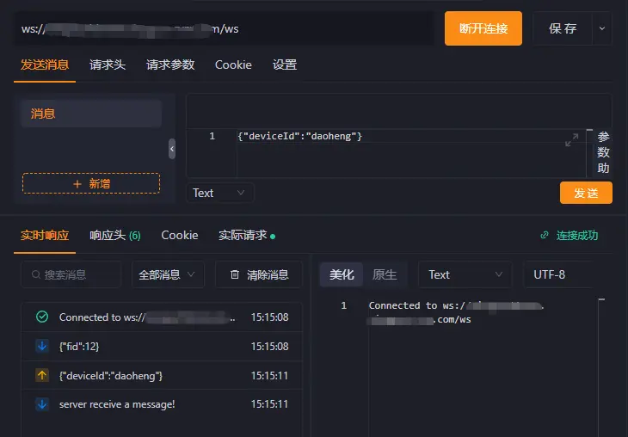Click the Connected to text in response viewer
This screenshot has width=628, height=437.
[403, 305]
